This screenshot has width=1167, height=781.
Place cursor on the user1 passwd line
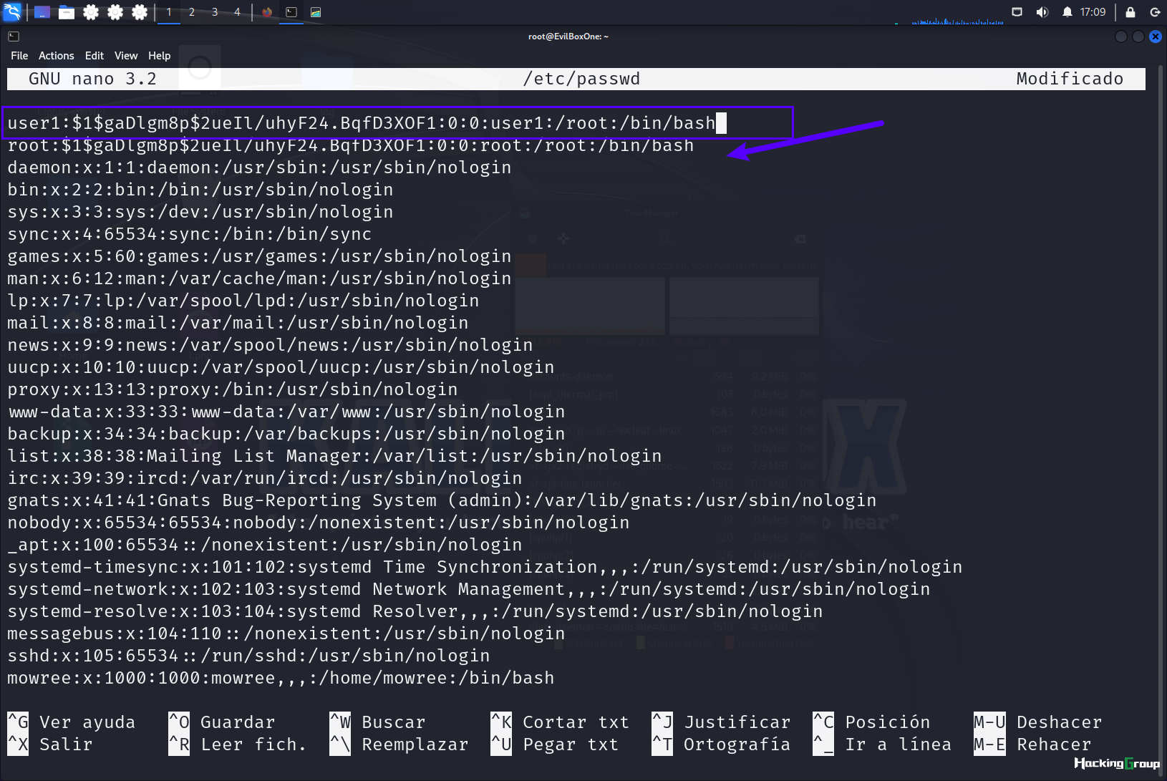(x=362, y=123)
